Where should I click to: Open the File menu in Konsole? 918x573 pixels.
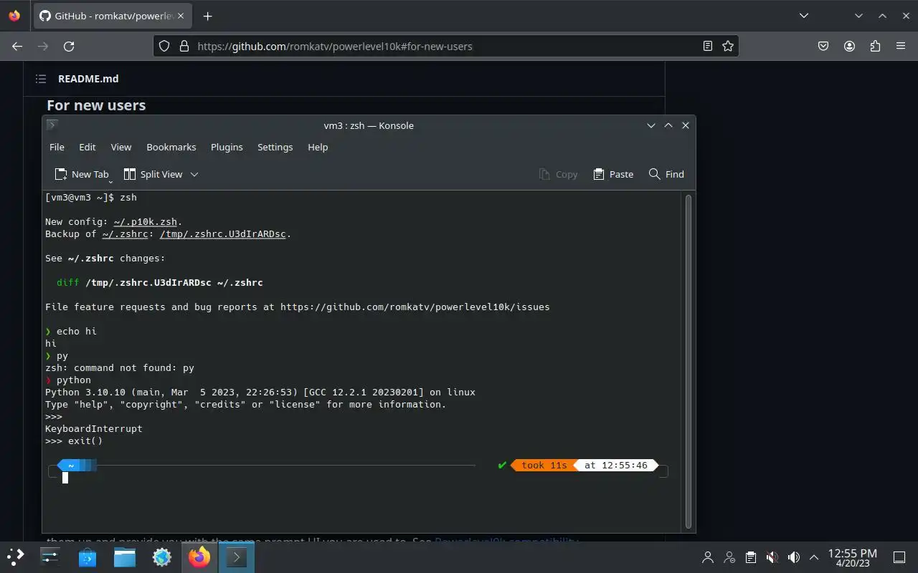(57, 147)
